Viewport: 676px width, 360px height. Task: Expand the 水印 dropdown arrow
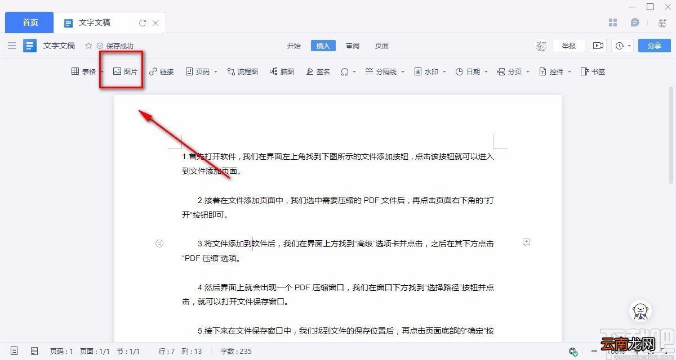(444, 72)
